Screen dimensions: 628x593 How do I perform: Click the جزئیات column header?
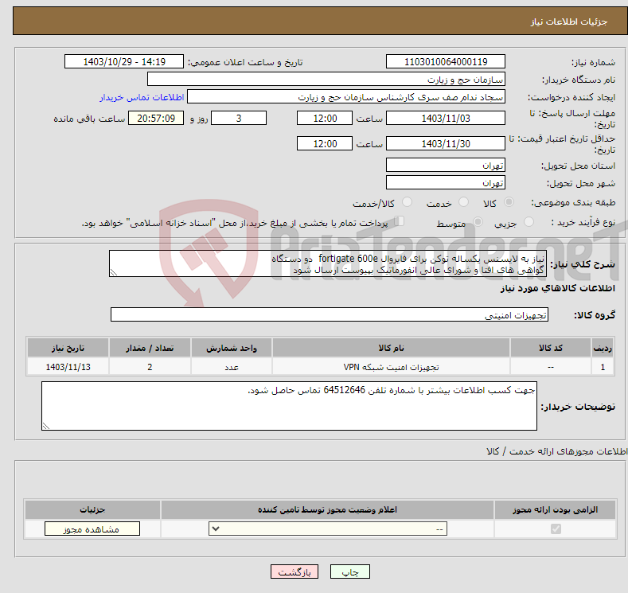point(92,509)
